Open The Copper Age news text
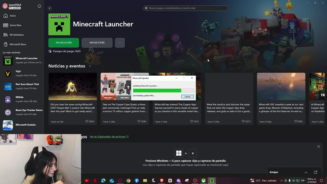 177,108
